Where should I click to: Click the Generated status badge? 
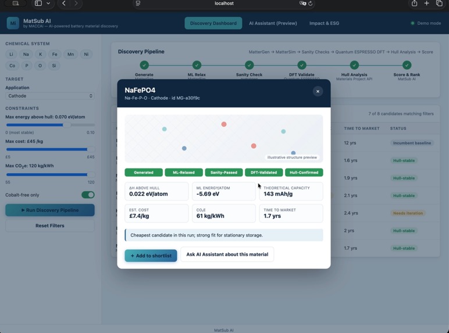point(144,173)
